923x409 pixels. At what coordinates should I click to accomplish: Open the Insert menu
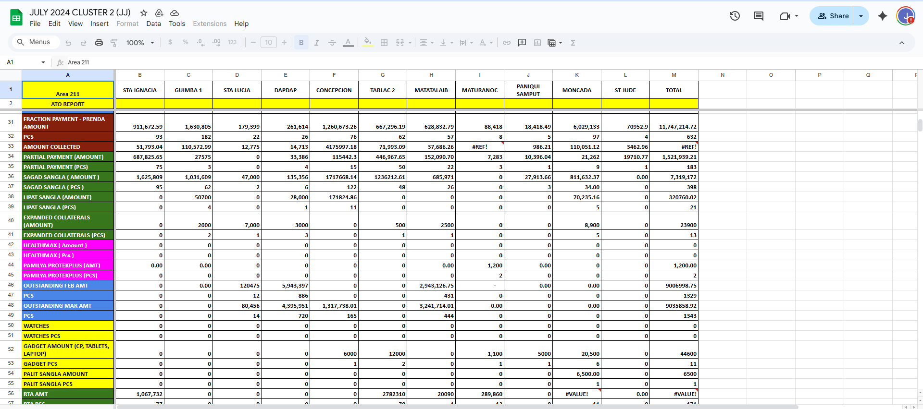(100, 24)
